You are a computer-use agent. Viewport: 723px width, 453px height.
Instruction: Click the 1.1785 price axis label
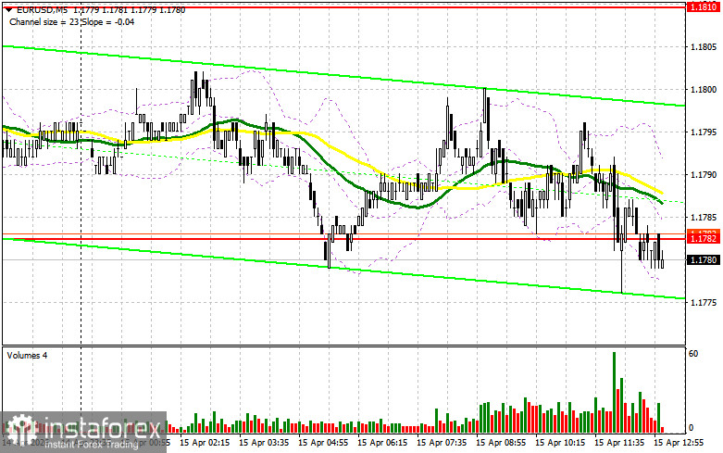(x=704, y=218)
